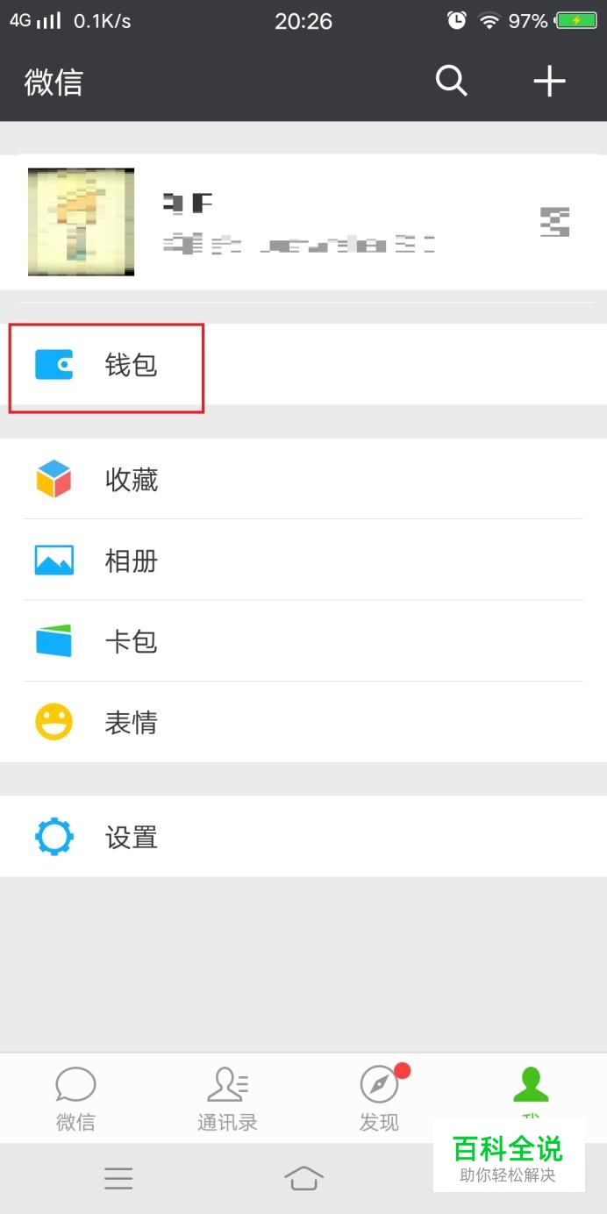Tap the profile avatar picture
The width and height of the screenshot is (607, 1214).
point(81,222)
